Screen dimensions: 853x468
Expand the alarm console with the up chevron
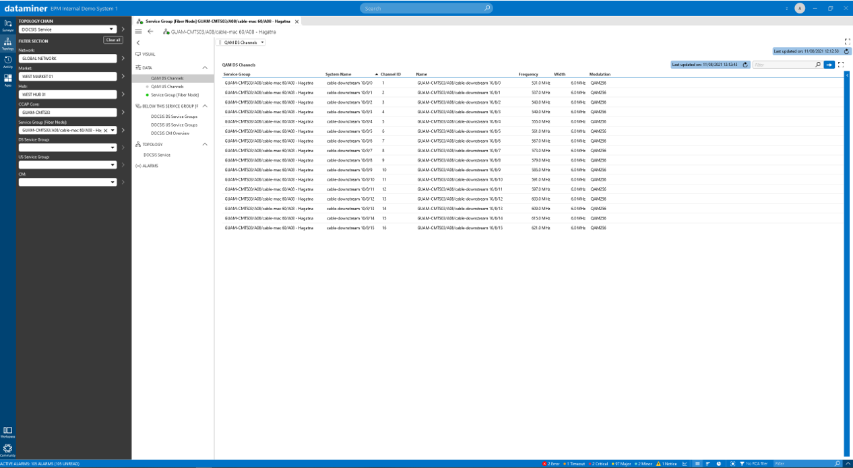(x=848, y=464)
